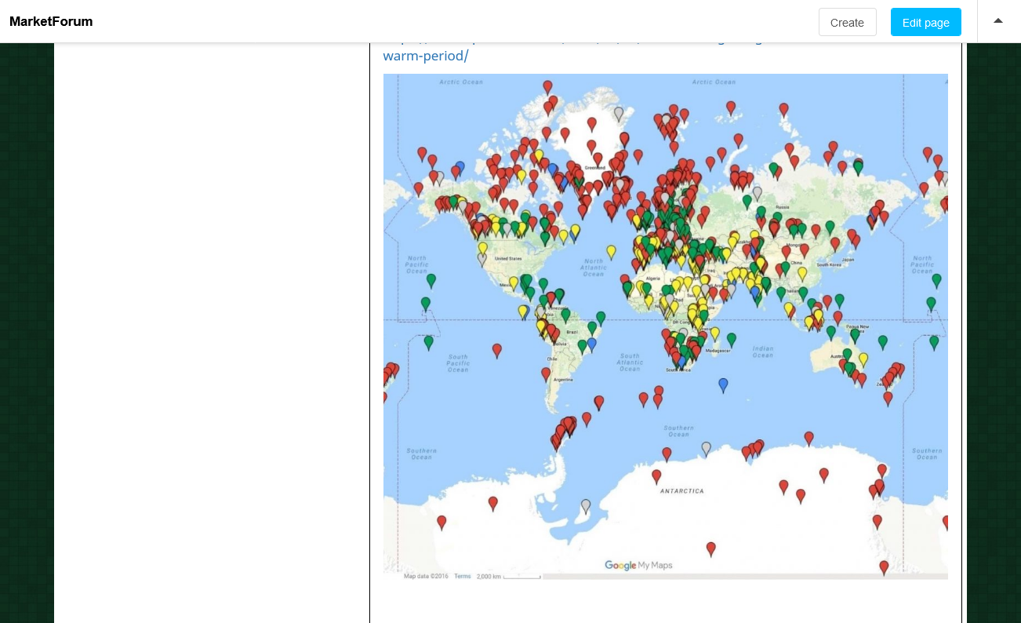This screenshot has width=1021, height=623.
Task: Click the lone red pin west of Chile
Action: coord(496,350)
